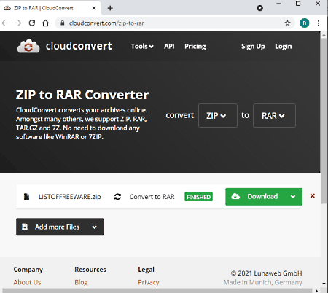Click the © 2021 Lunaweb GmbH text
This screenshot has width=328, height=293.
click(x=266, y=273)
